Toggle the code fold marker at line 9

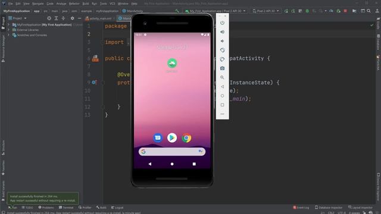(x=103, y=83)
